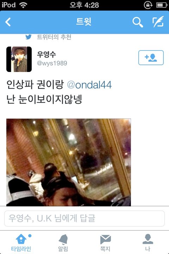This screenshot has height=254, width=169.
Task: Open search with the magnifier icon
Action: [138, 22]
